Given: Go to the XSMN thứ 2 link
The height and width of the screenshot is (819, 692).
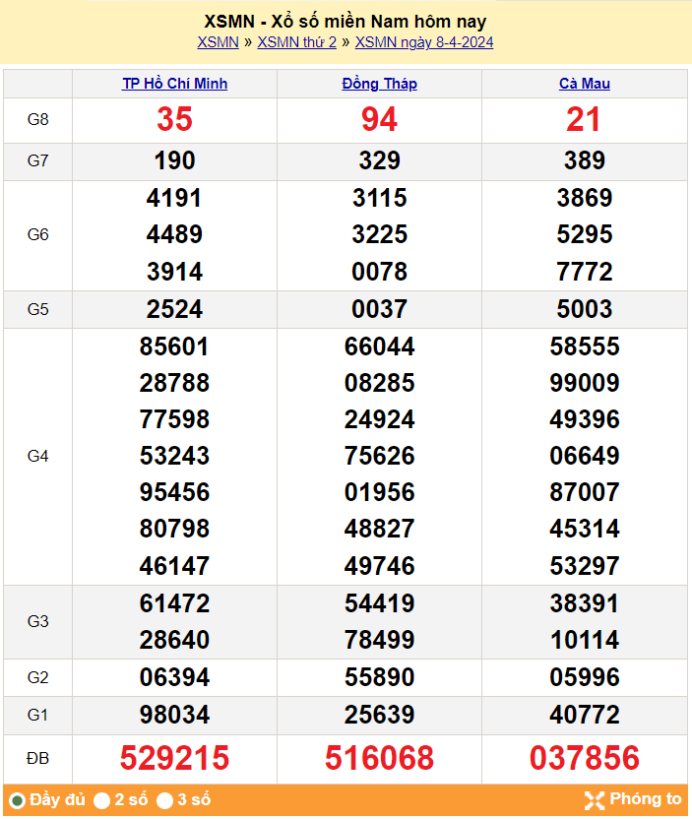Looking at the screenshot, I should point(296,42).
